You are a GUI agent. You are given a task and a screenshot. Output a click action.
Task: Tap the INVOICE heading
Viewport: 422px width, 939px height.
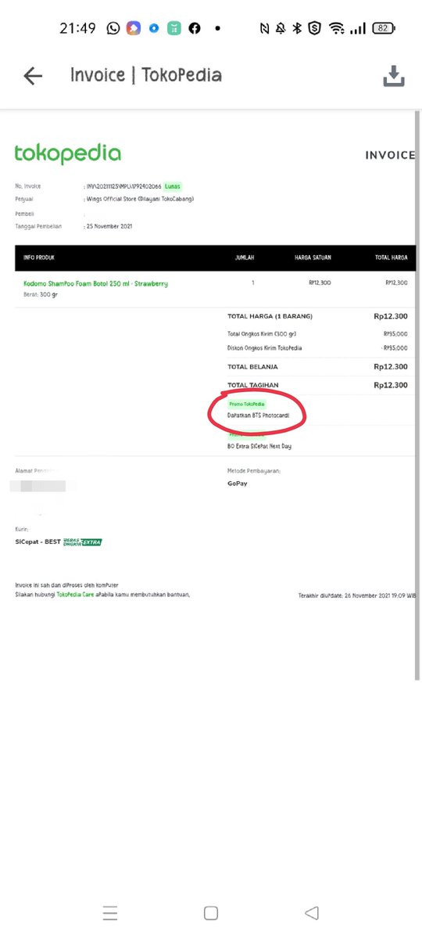390,155
